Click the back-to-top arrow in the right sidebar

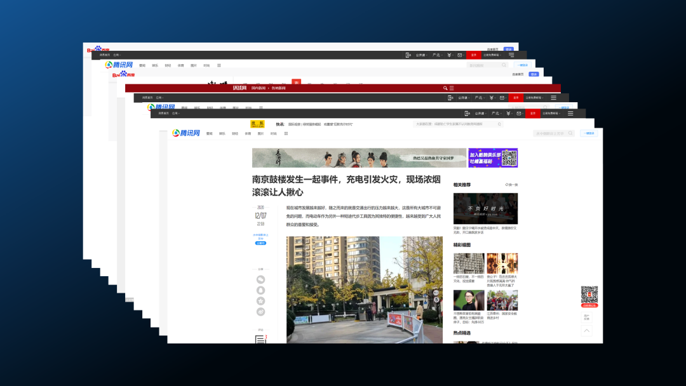(x=586, y=330)
